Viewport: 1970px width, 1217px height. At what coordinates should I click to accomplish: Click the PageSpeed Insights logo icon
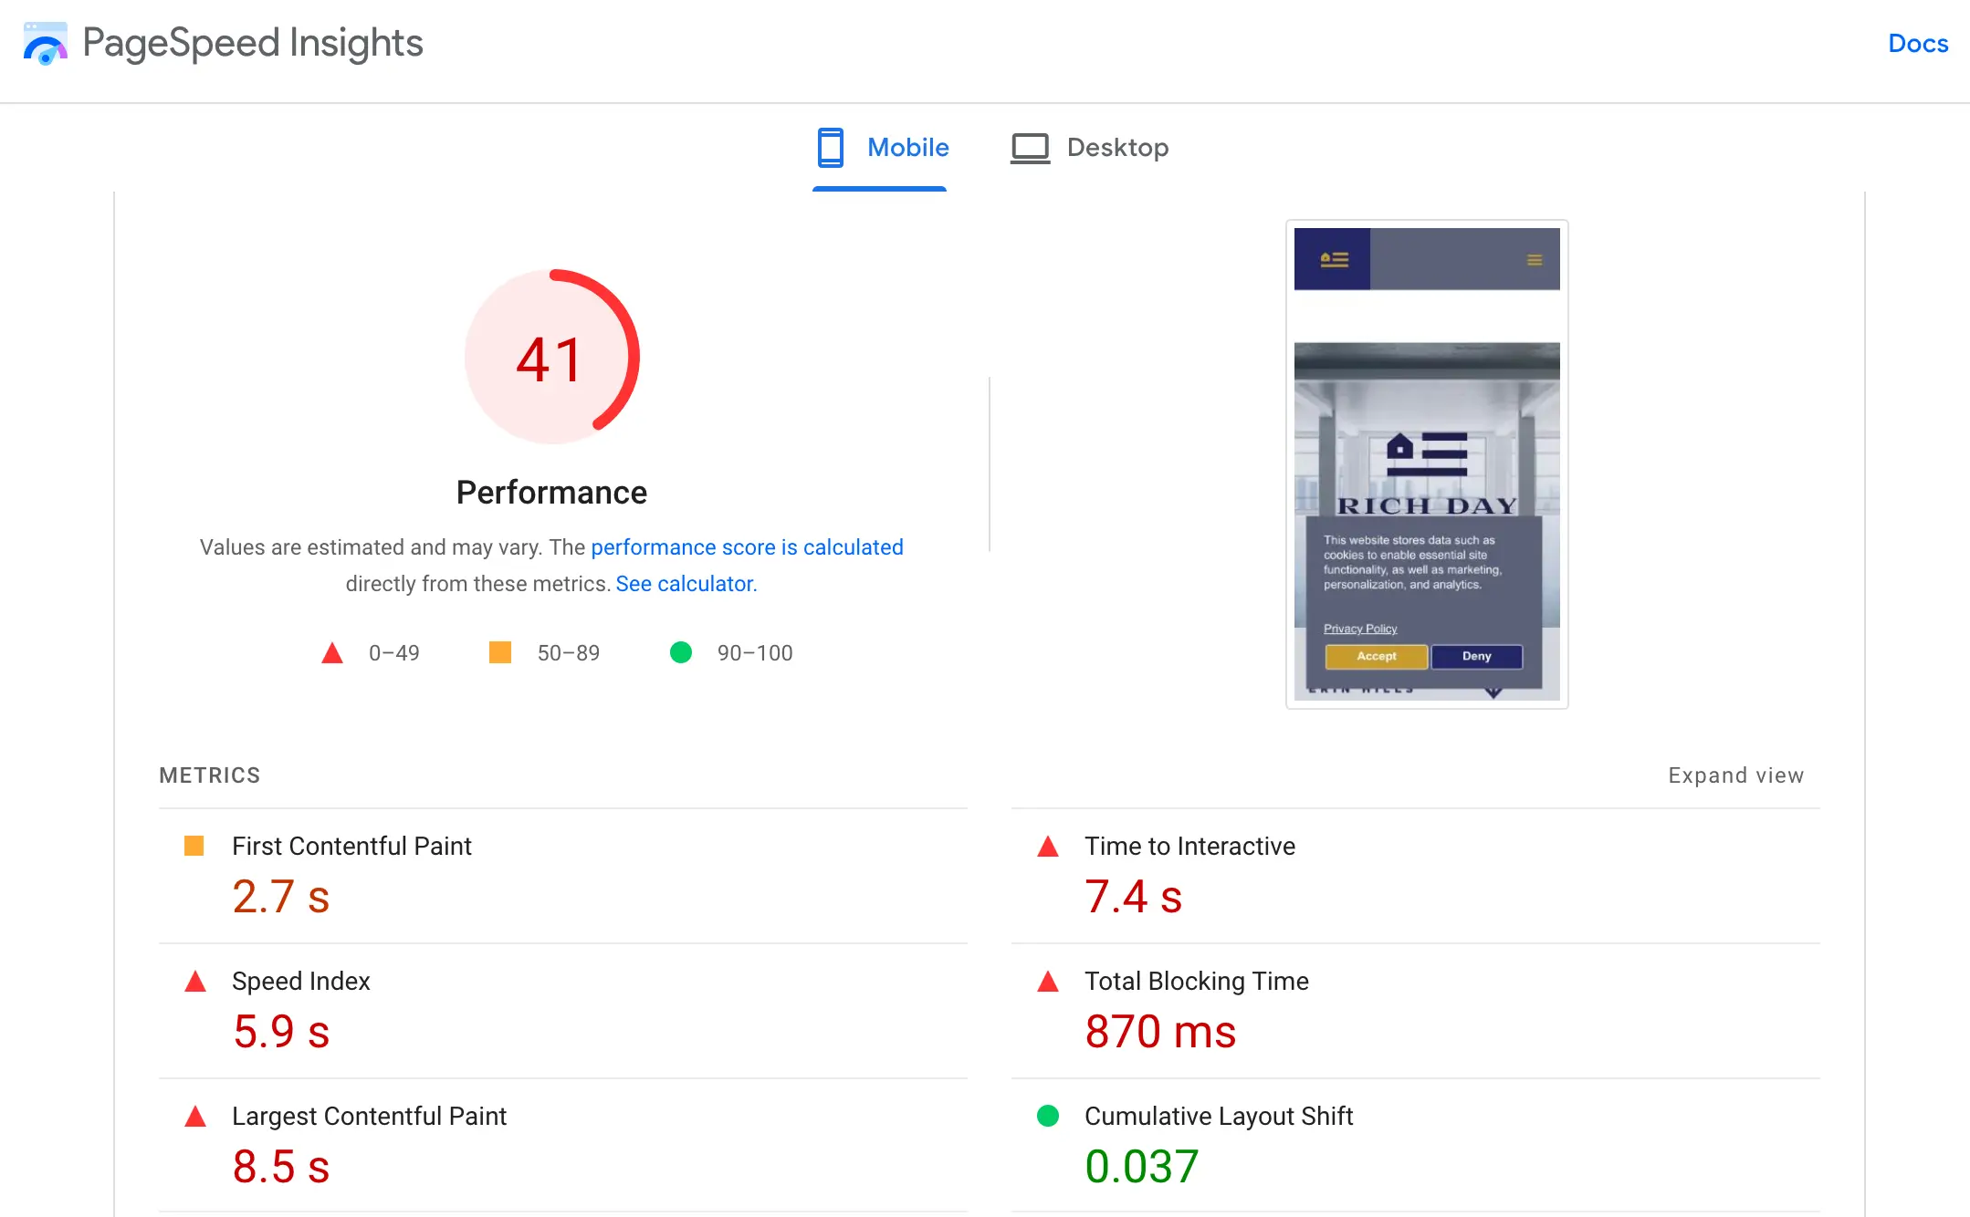pos(45,44)
